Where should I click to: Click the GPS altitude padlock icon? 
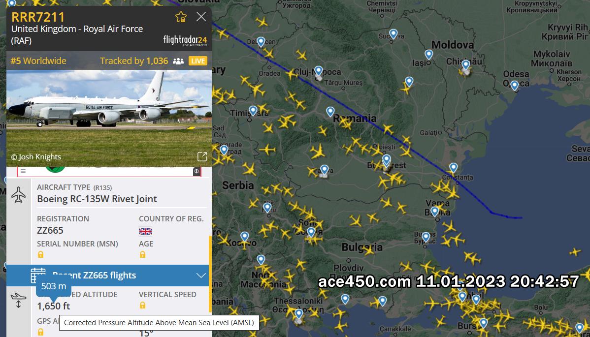41,332
